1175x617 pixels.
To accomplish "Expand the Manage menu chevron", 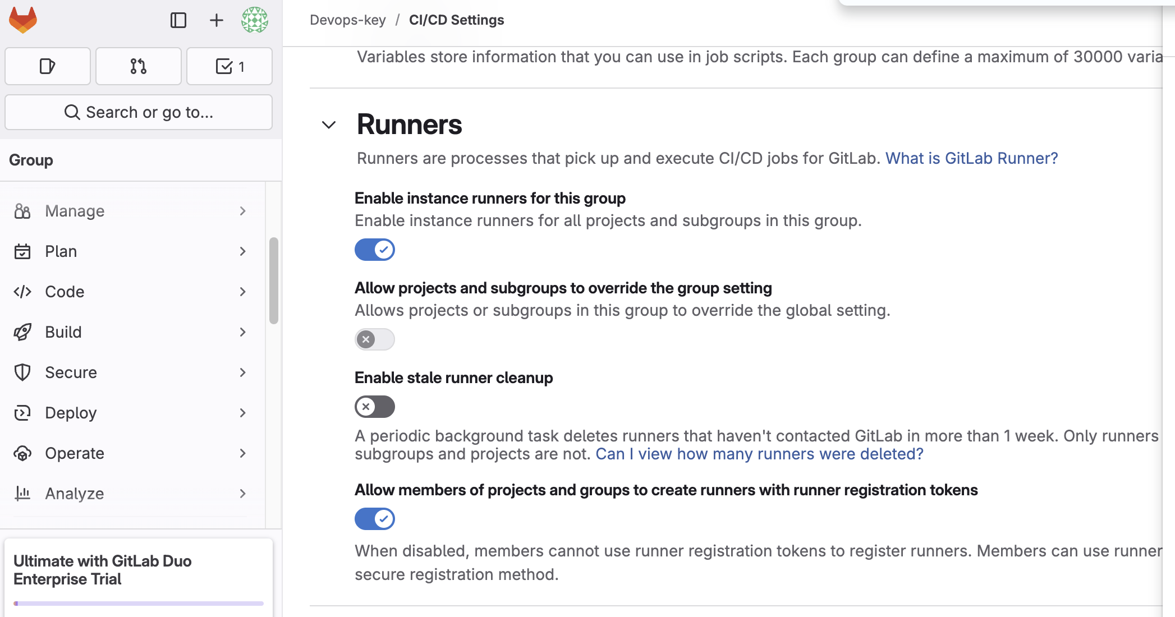I will tap(242, 211).
